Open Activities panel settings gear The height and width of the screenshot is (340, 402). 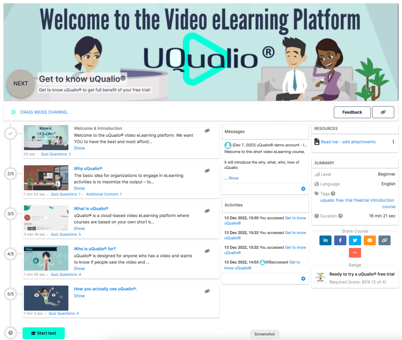pyautogui.click(x=303, y=279)
